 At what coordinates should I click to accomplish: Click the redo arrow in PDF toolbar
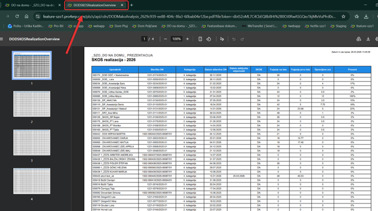[x=242, y=39]
